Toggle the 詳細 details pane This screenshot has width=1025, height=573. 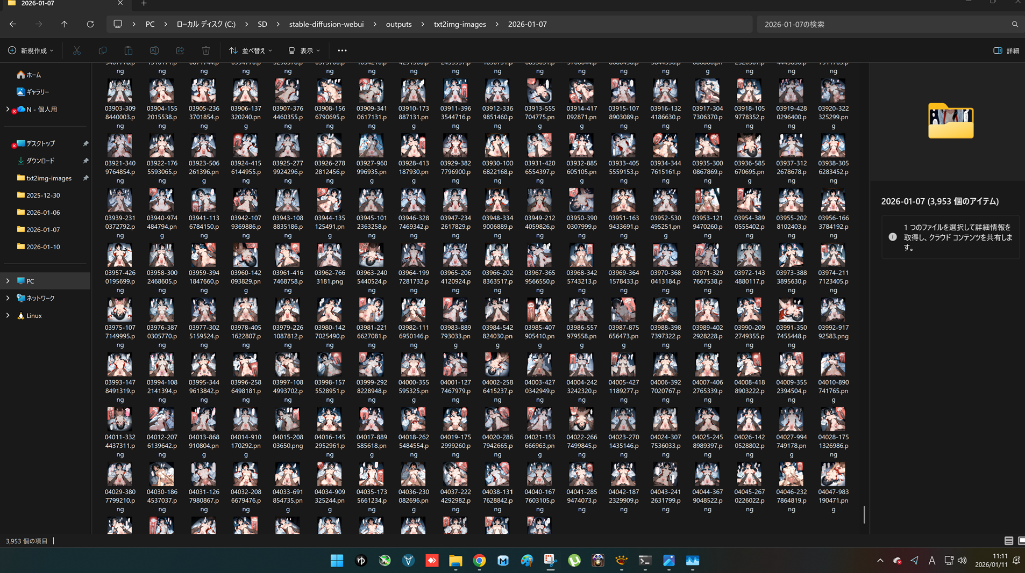pos(1006,50)
